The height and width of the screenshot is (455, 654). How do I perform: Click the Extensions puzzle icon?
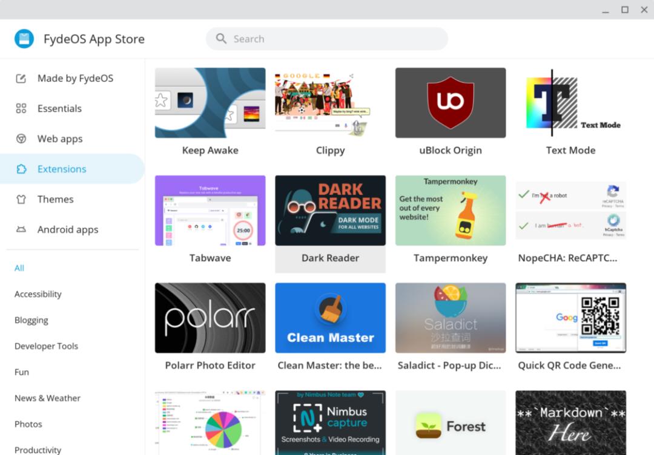(21, 169)
